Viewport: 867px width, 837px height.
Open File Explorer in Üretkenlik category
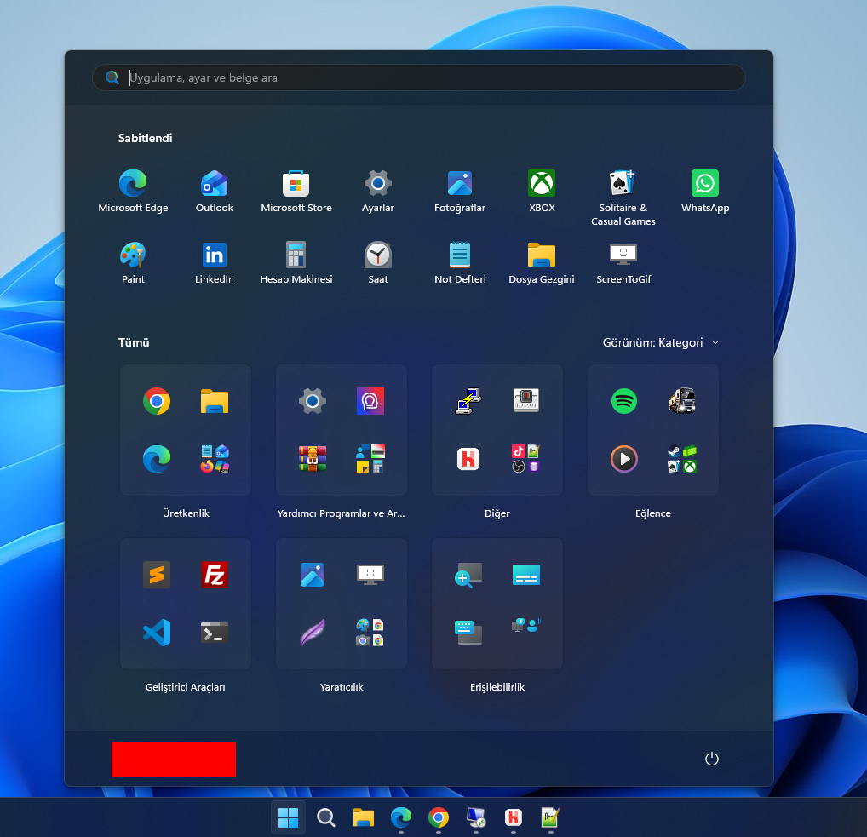click(x=215, y=401)
